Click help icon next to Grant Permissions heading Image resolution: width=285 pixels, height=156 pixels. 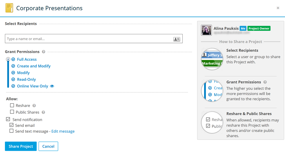pyautogui.click(x=43, y=52)
